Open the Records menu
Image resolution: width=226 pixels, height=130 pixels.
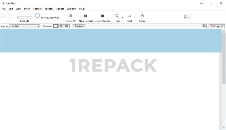click(49, 9)
